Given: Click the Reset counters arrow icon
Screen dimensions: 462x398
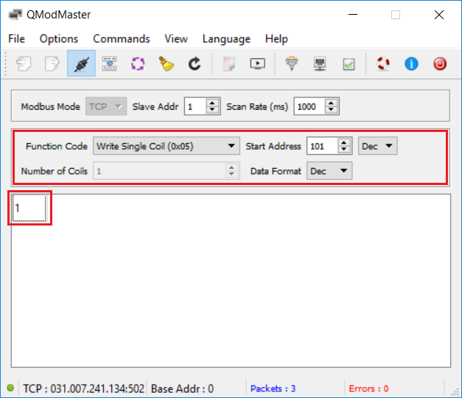Looking at the screenshot, I should (195, 63).
